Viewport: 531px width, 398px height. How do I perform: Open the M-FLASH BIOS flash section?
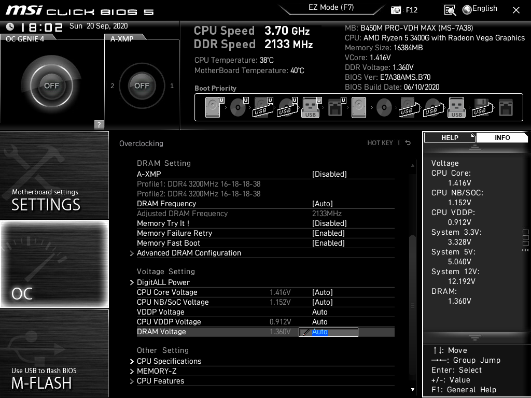(x=54, y=353)
